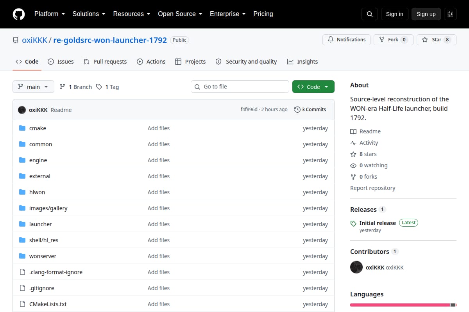Image resolution: width=469 pixels, height=312 pixels.
Task: Click the shell/hl_res folder icon
Action: point(22,240)
